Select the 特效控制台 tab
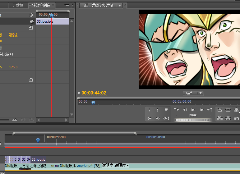 [41, 6]
